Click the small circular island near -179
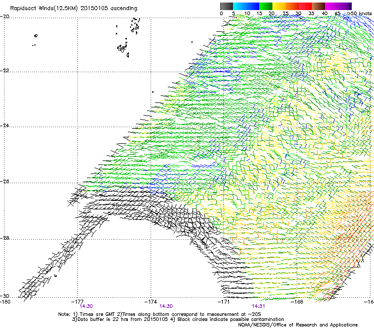This screenshot has width=374, height=328. pos(36,36)
